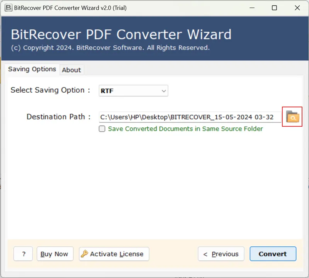
Task: Enable Save Converted Documents in Same Source Folder
Action: [x=102, y=129]
